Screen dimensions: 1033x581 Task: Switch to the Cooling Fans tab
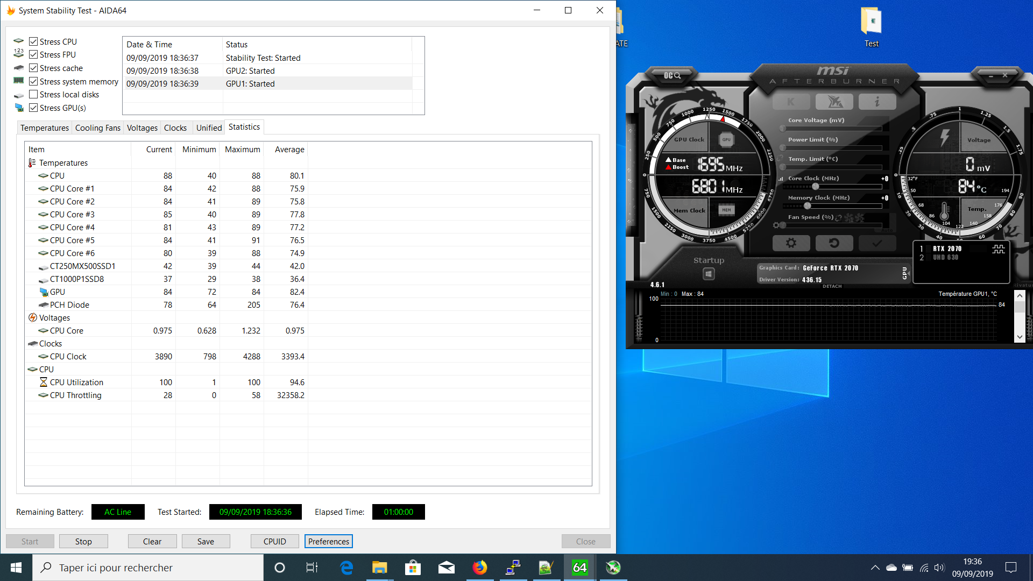98,127
